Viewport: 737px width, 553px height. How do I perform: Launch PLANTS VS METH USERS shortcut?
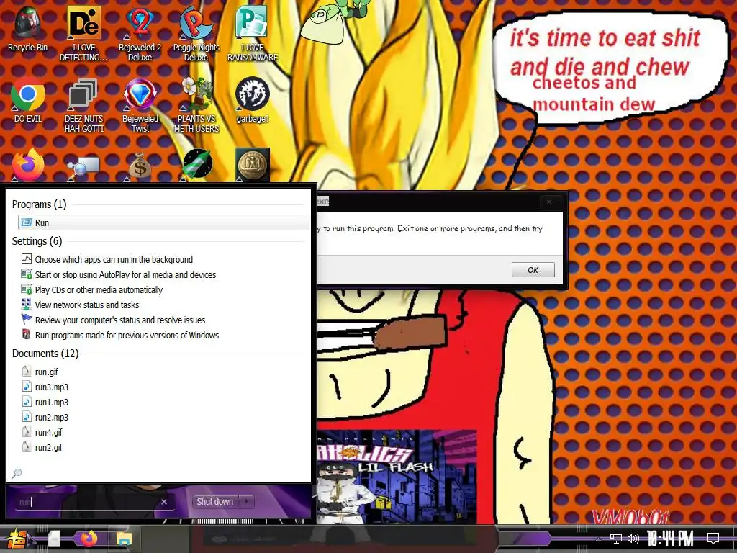pyautogui.click(x=196, y=105)
